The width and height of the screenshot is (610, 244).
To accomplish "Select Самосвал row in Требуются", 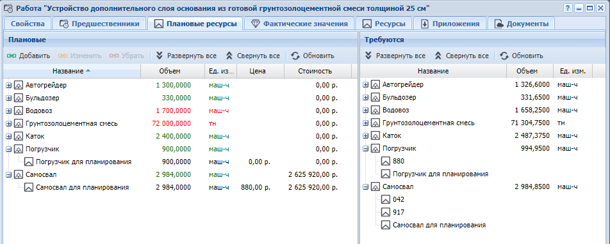I will click(x=482, y=187).
